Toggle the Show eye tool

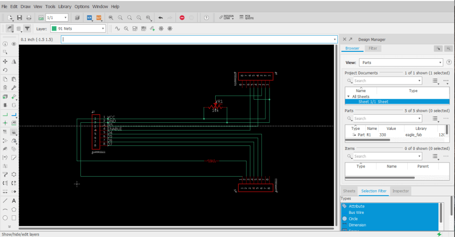[14, 44]
